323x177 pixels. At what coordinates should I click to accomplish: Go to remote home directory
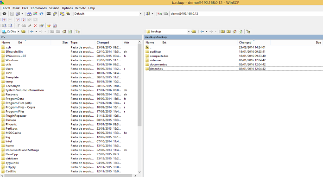tap(234, 32)
